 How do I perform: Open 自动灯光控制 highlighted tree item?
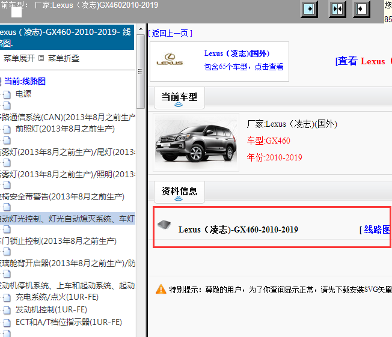67,219
